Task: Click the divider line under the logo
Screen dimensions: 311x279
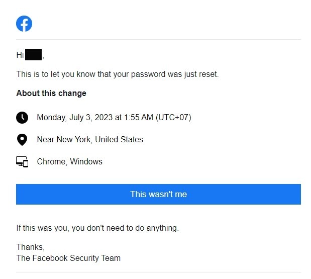Action: point(158,39)
